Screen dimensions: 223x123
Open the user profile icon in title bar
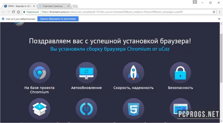tap(195, 2)
